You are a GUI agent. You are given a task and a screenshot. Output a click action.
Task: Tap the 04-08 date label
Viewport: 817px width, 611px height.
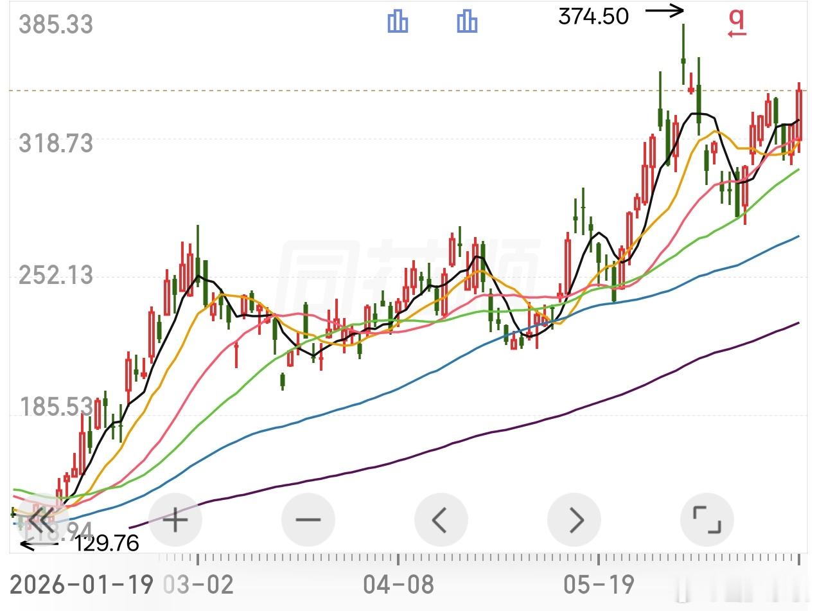tap(398, 585)
